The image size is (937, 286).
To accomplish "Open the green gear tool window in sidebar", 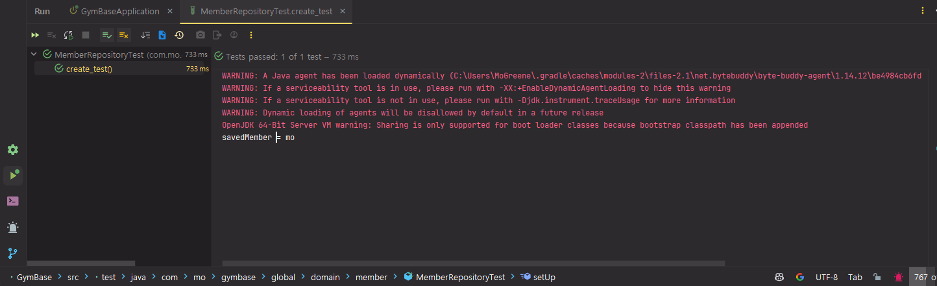I will click(x=12, y=150).
